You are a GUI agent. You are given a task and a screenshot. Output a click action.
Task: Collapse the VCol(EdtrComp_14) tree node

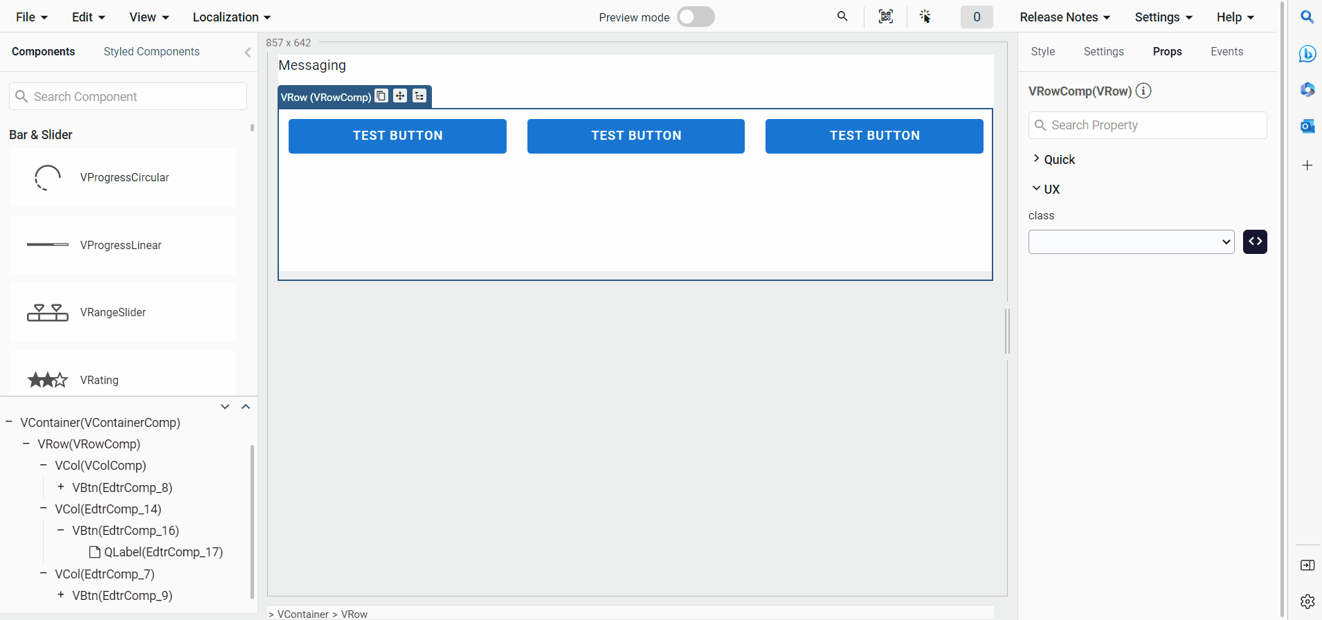coord(44,509)
